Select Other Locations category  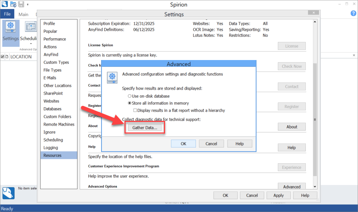point(59,86)
